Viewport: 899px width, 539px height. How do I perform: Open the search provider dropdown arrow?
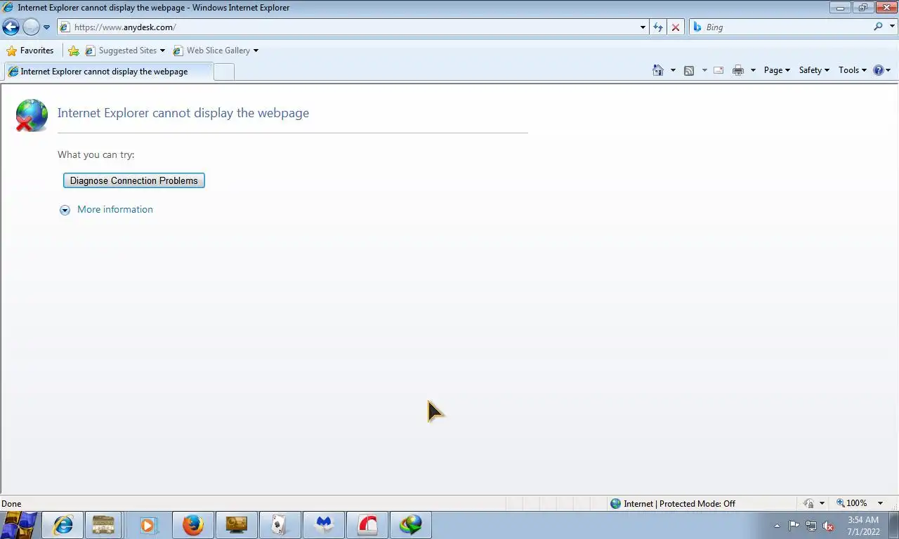coord(892,27)
